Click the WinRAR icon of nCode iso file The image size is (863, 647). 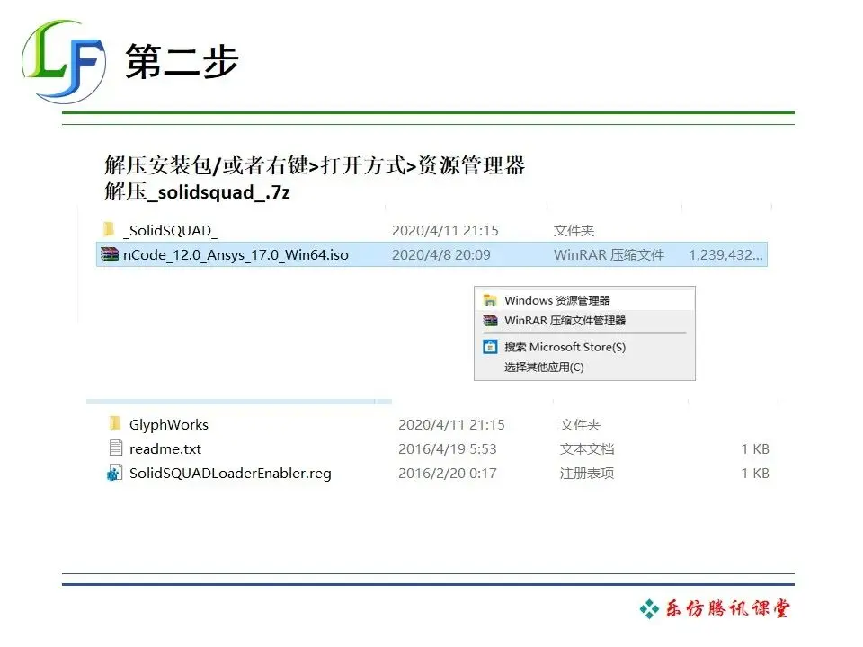coord(110,254)
